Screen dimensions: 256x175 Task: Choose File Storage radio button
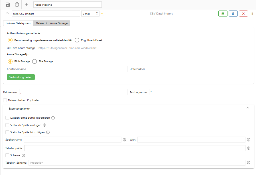(34, 61)
